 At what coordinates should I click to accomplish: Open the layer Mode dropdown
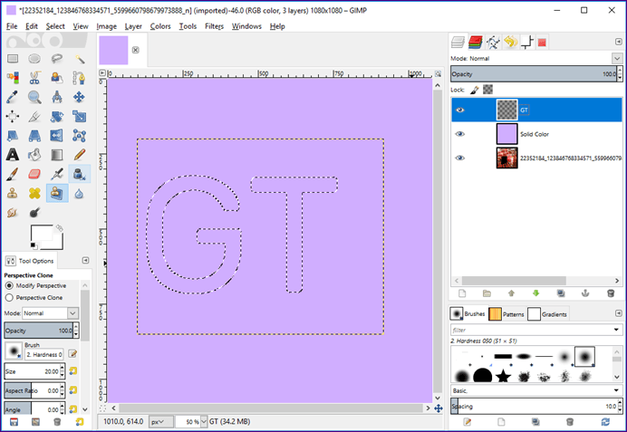tap(617, 58)
